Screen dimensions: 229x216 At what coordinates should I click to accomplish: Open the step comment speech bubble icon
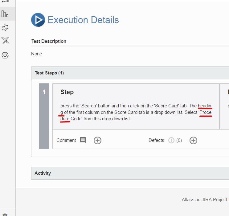click(x=83, y=140)
